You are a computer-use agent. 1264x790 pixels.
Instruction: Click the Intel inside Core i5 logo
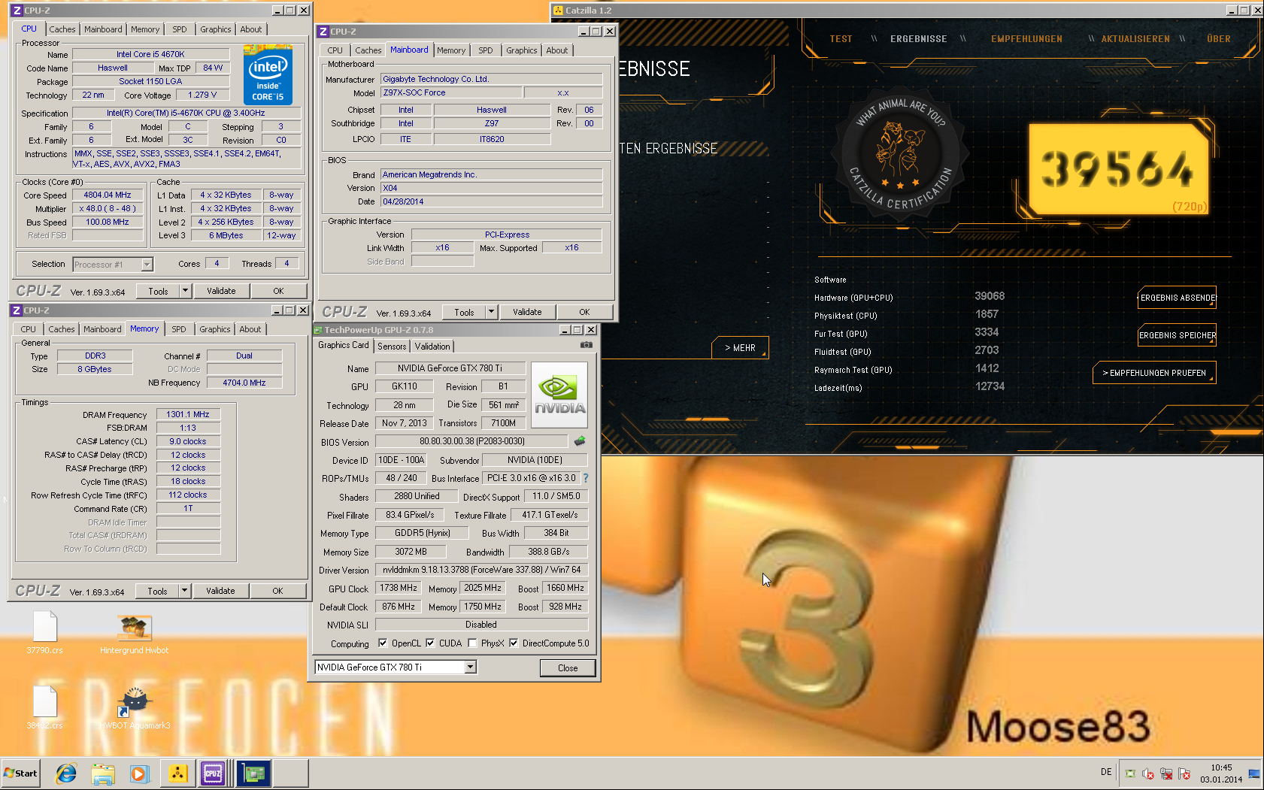pyautogui.click(x=268, y=75)
